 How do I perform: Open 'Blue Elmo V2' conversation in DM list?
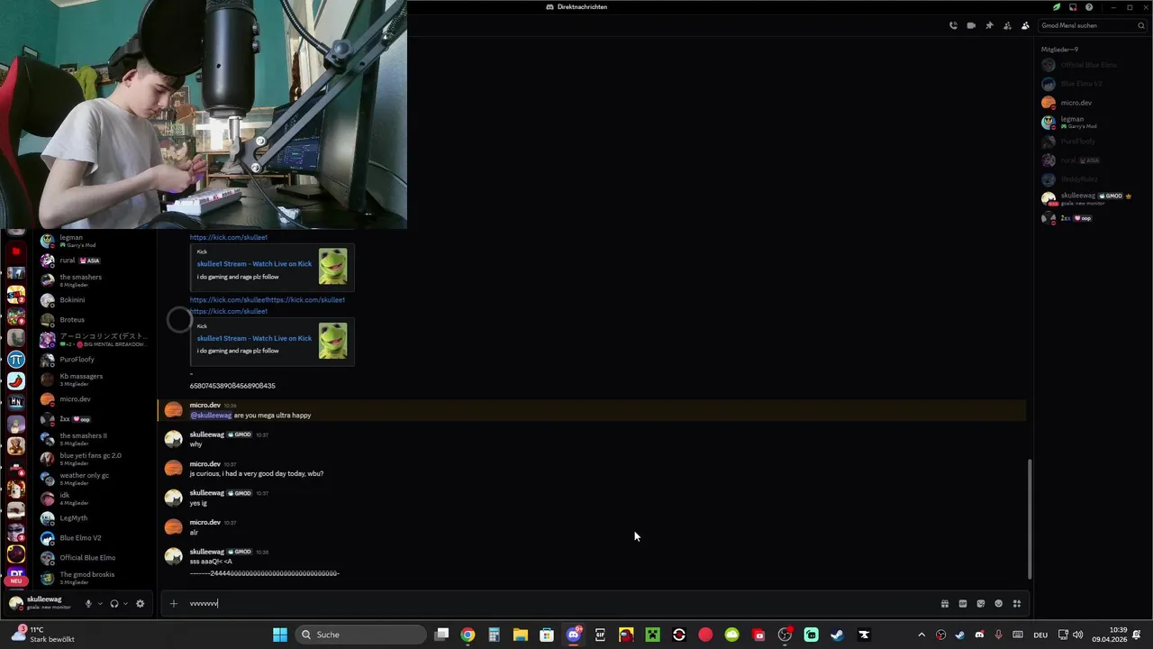click(x=94, y=538)
